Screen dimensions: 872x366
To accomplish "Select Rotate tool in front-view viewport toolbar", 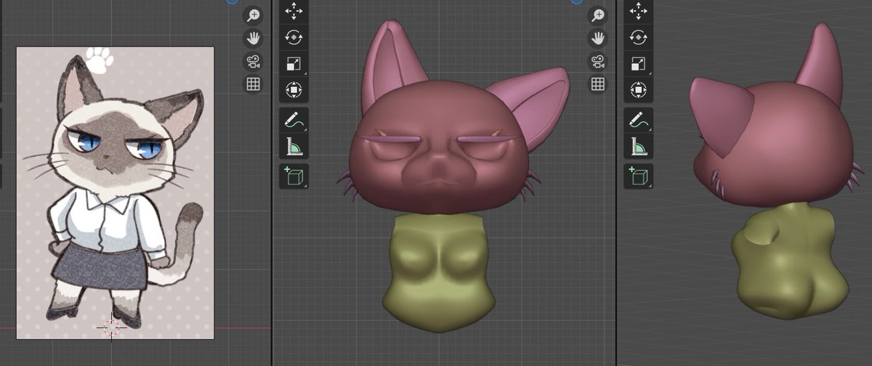I will pyautogui.click(x=294, y=37).
